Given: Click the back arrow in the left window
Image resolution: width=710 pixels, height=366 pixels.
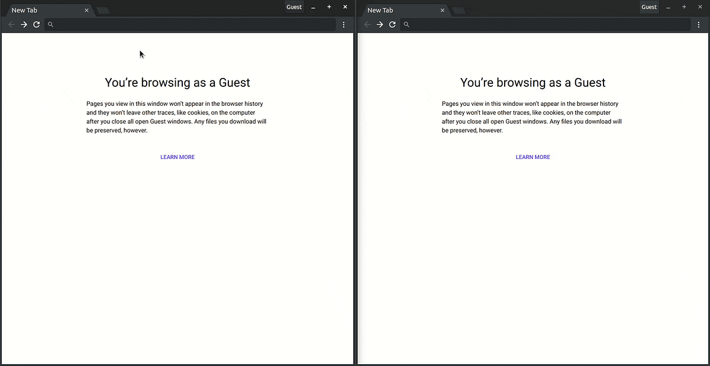Looking at the screenshot, I should pos(11,24).
